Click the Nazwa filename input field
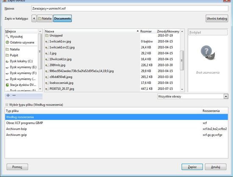Screen dimensions: 233x177 [x=130, y=8]
